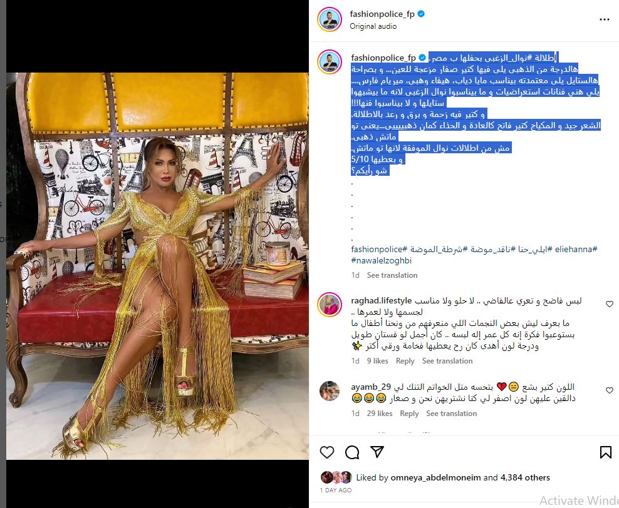Share post via paper plane icon
Screen dimensions: 619x508
(x=377, y=452)
